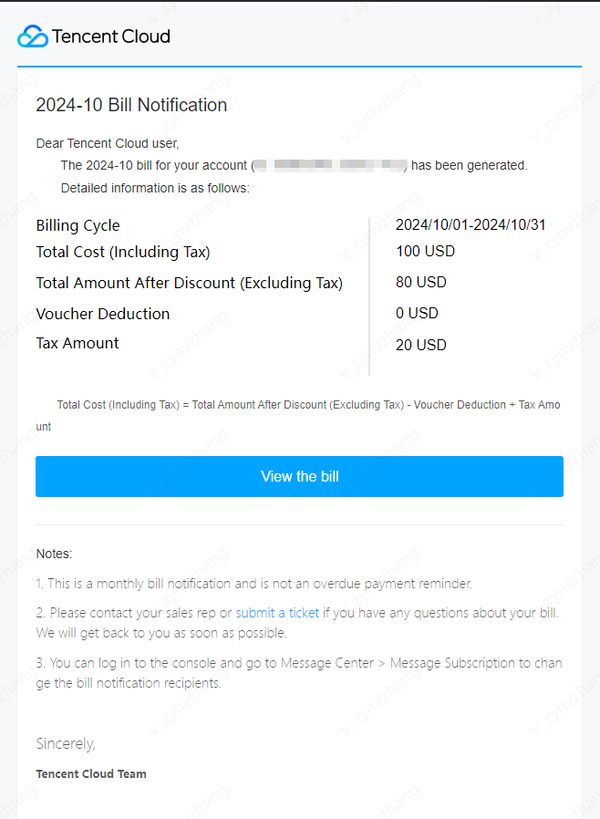600x819 pixels.
Task: Click Total Amount After Discount label
Action: pos(189,283)
